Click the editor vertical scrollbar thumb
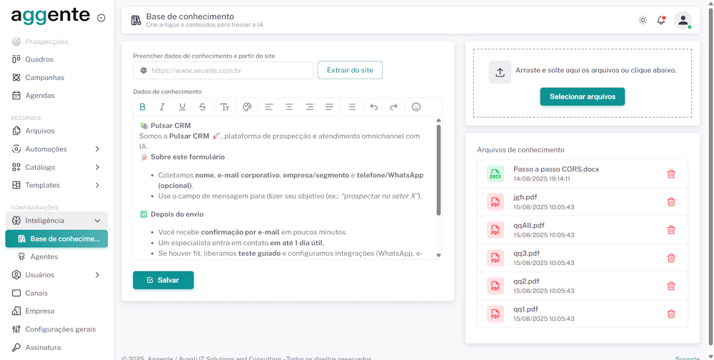Image resolution: width=714 pixels, height=360 pixels. [x=438, y=170]
